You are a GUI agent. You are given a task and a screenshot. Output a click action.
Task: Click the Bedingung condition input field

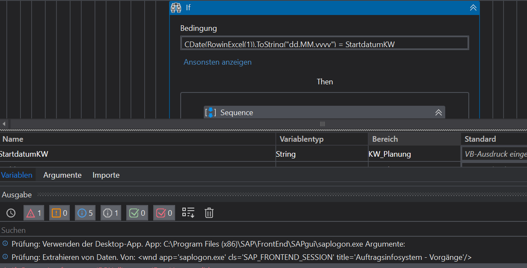click(325, 43)
